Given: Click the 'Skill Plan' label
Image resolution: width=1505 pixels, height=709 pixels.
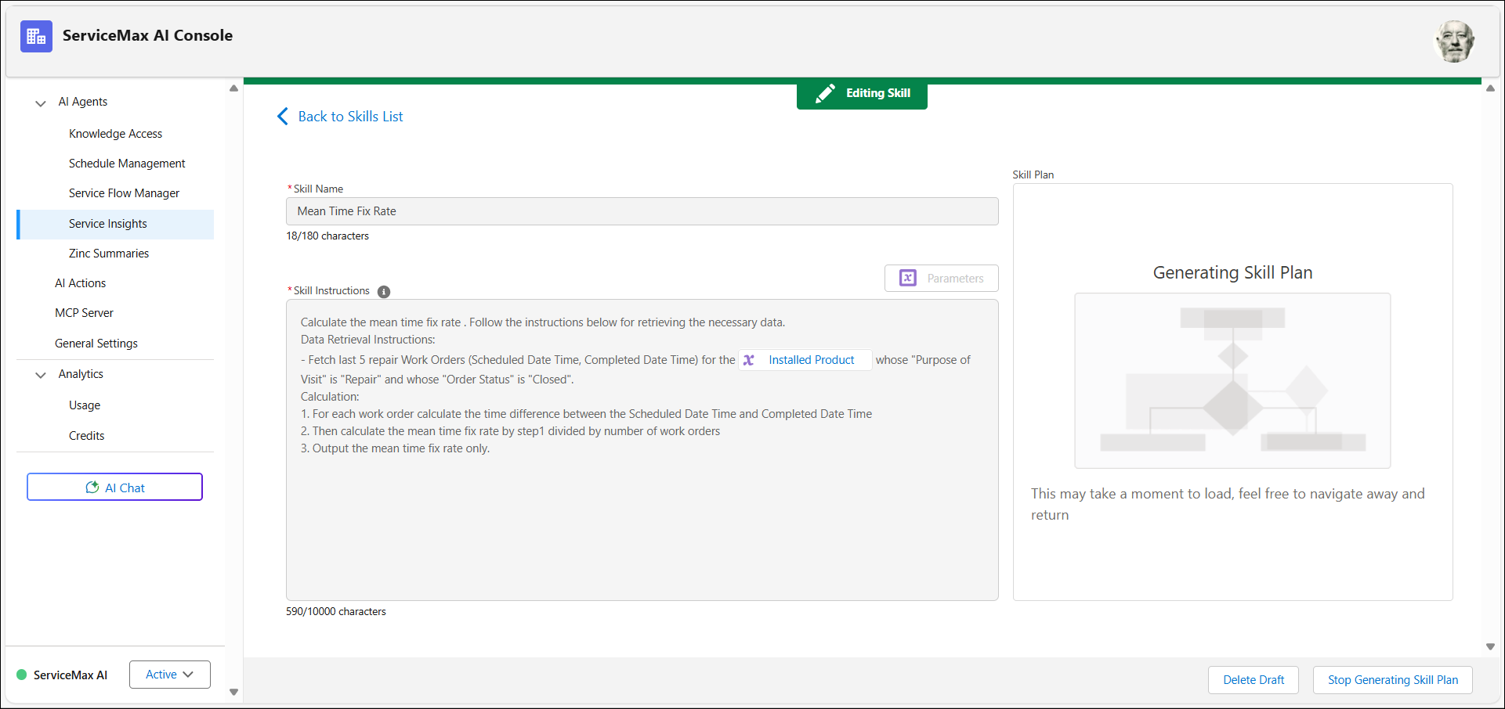Looking at the screenshot, I should pyautogui.click(x=1033, y=175).
